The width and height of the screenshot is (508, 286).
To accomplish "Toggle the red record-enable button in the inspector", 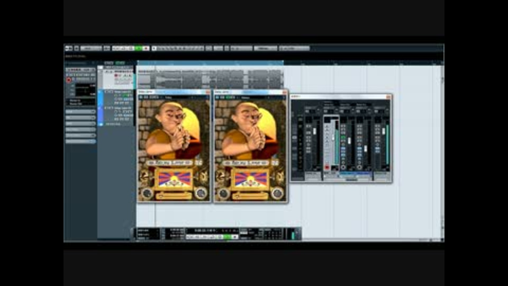I will (69, 80).
